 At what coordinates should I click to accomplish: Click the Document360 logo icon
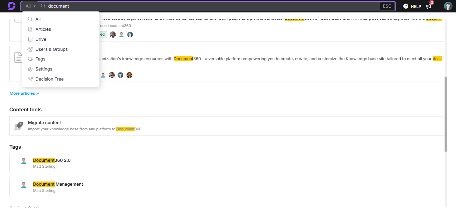click(x=11, y=6)
